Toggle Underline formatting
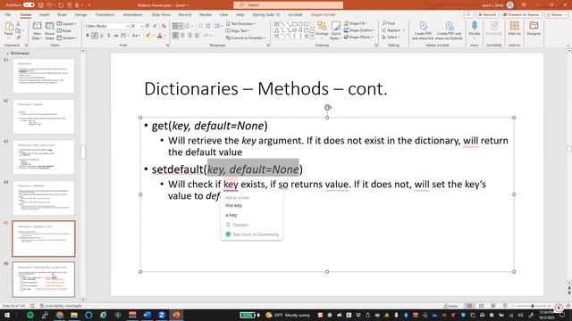572x321 pixels. coord(102,36)
